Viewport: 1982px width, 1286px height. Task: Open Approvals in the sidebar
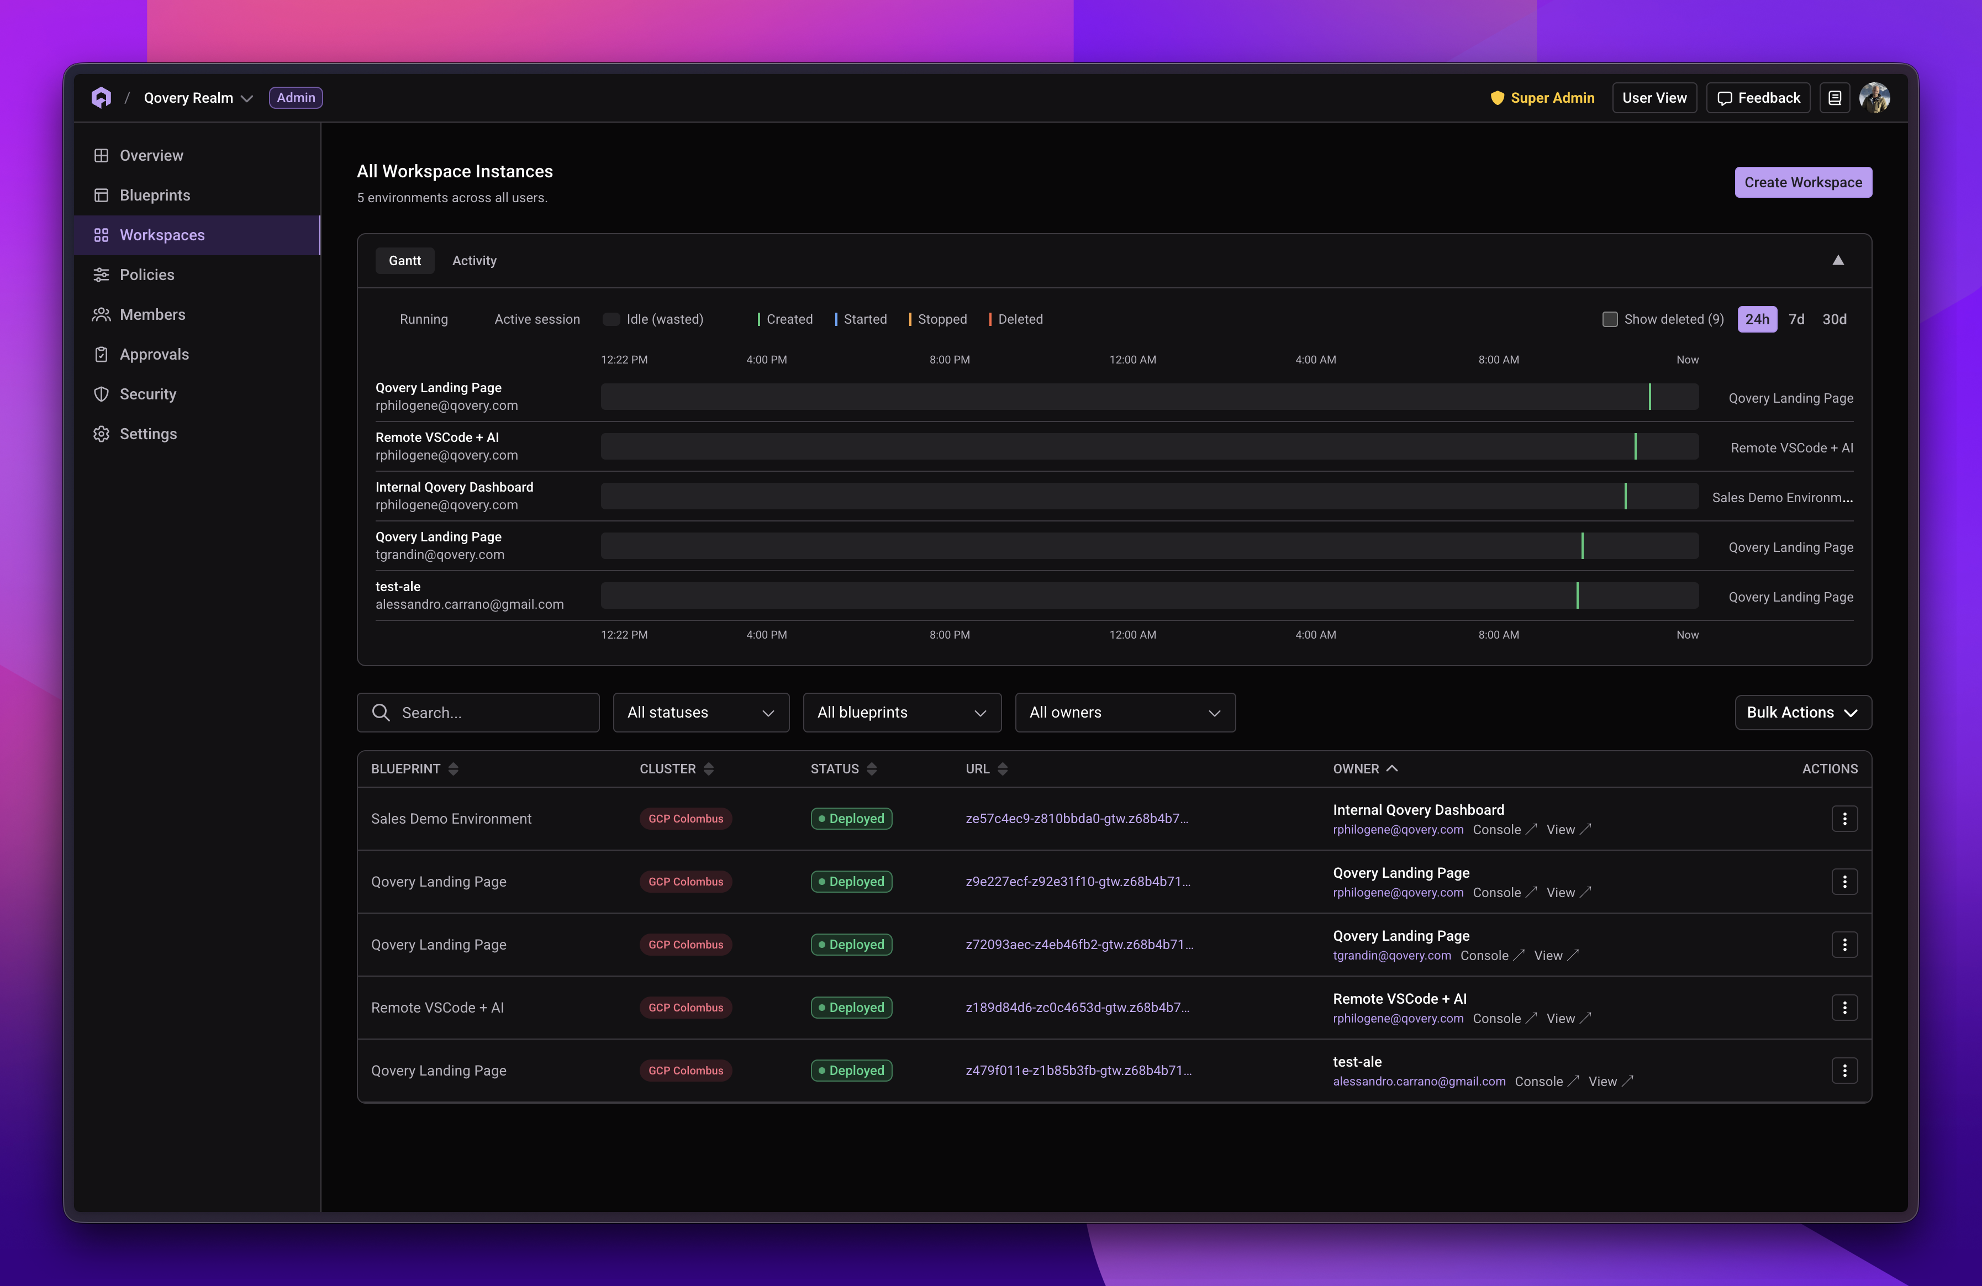[x=197, y=354]
